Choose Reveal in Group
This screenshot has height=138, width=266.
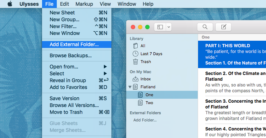(77, 80)
